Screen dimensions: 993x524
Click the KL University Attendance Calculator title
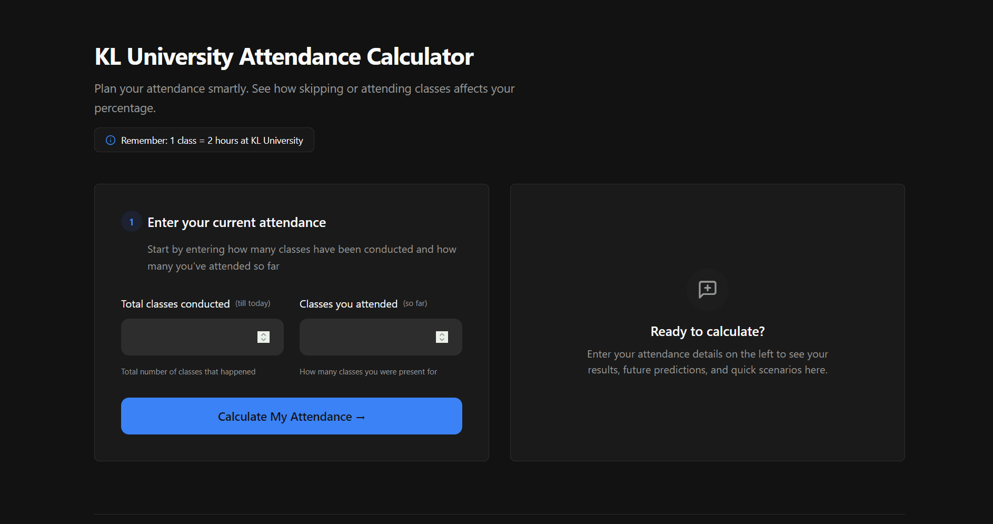coord(284,56)
